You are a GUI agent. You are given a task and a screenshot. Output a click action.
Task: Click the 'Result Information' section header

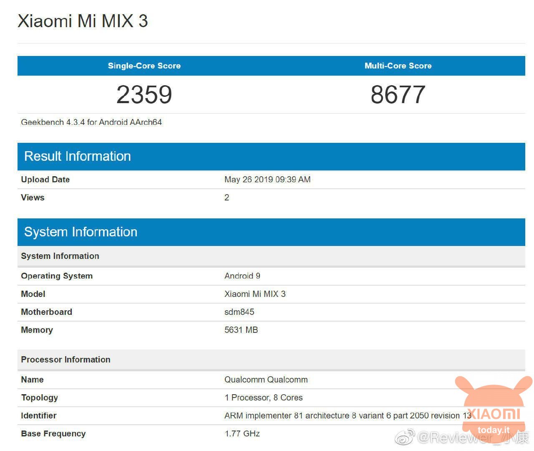point(271,156)
